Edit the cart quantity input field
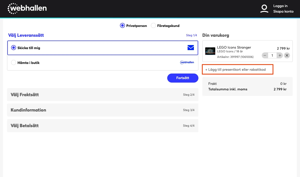The width and height of the screenshot is (300, 177). click(272, 56)
